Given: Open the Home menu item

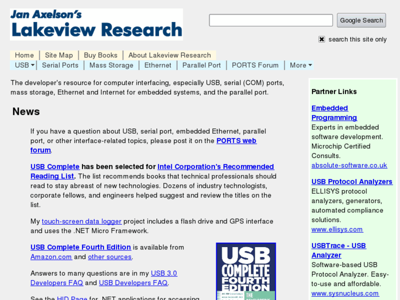Looking at the screenshot, I should [24, 55].
